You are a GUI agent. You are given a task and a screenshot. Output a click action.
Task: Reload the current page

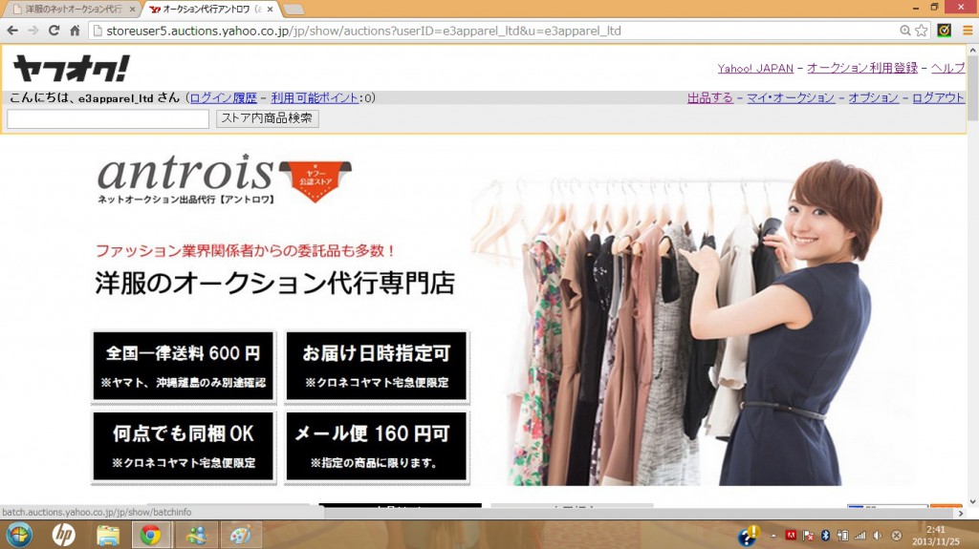pos(54,31)
